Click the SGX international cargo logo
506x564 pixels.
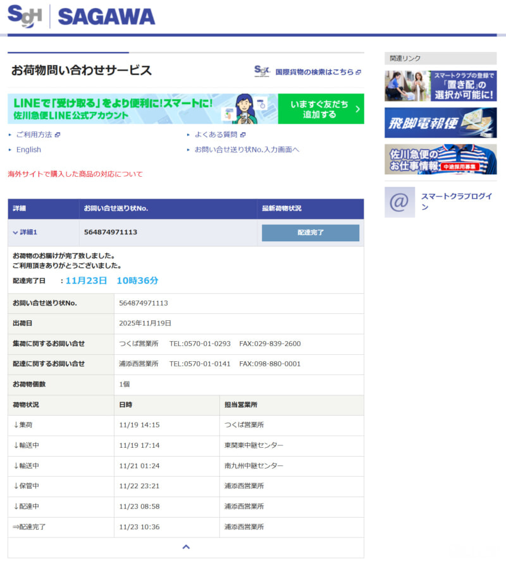pos(262,71)
